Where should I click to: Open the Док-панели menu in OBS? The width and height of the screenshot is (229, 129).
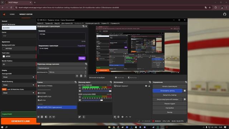click(x=67, y=23)
